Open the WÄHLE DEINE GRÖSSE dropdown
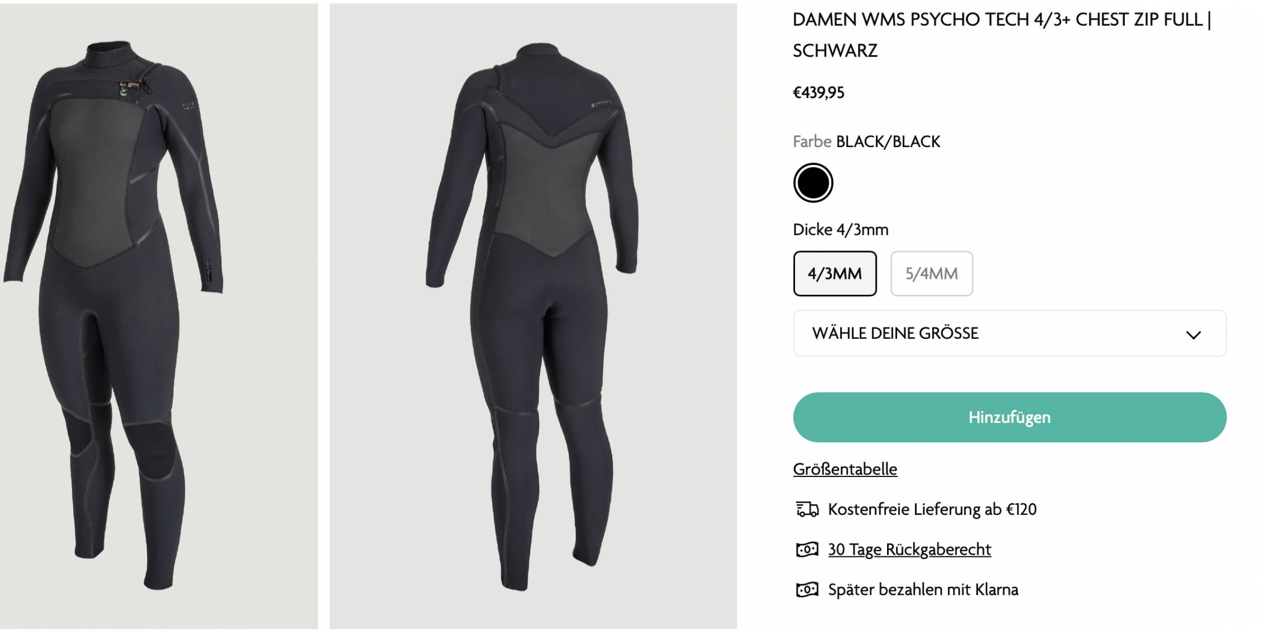The width and height of the screenshot is (1262, 633). pos(1010,333)
